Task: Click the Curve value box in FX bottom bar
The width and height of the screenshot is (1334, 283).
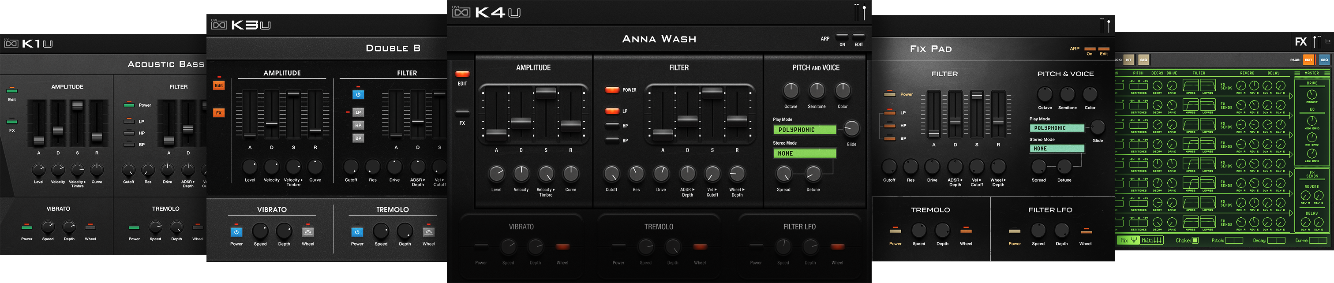Action: click(x=1318, y=240)
